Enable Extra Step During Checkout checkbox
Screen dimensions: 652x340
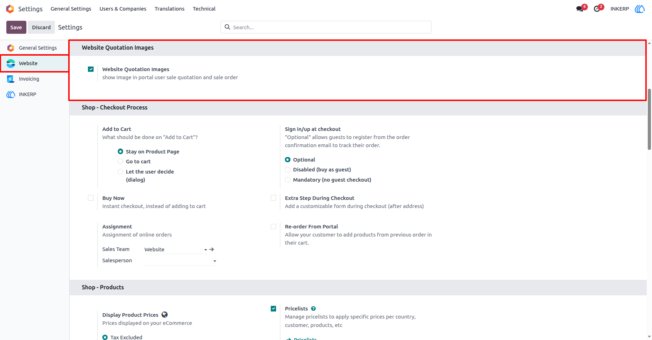[273, 198]
